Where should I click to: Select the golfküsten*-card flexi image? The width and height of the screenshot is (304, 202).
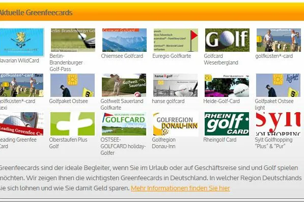21,85
